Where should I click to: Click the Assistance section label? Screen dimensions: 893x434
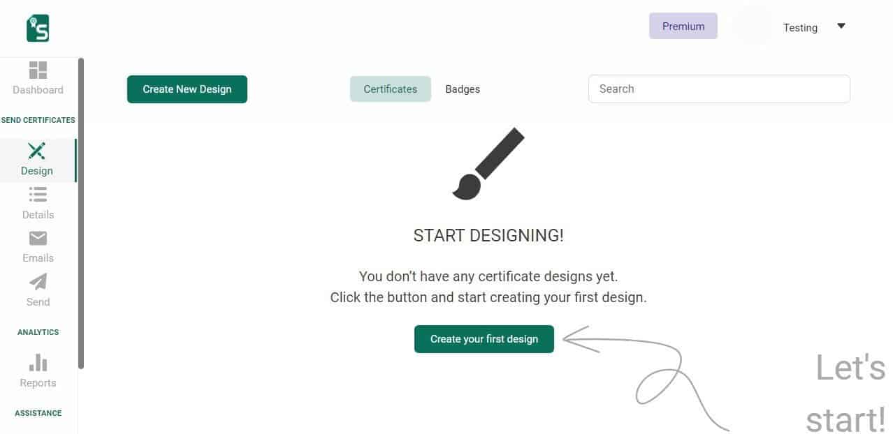[38, 413]
